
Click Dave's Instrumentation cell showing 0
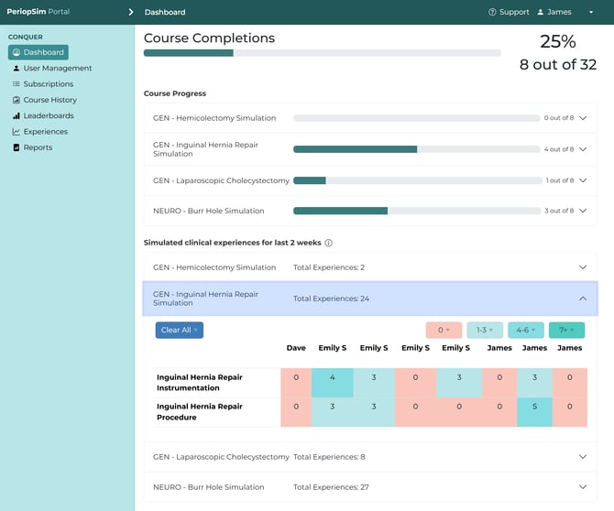(x=296, y=383)
